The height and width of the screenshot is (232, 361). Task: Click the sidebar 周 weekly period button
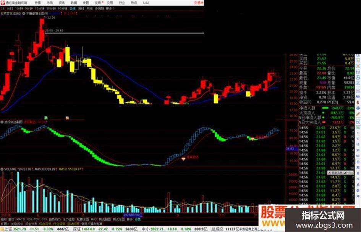358,168
